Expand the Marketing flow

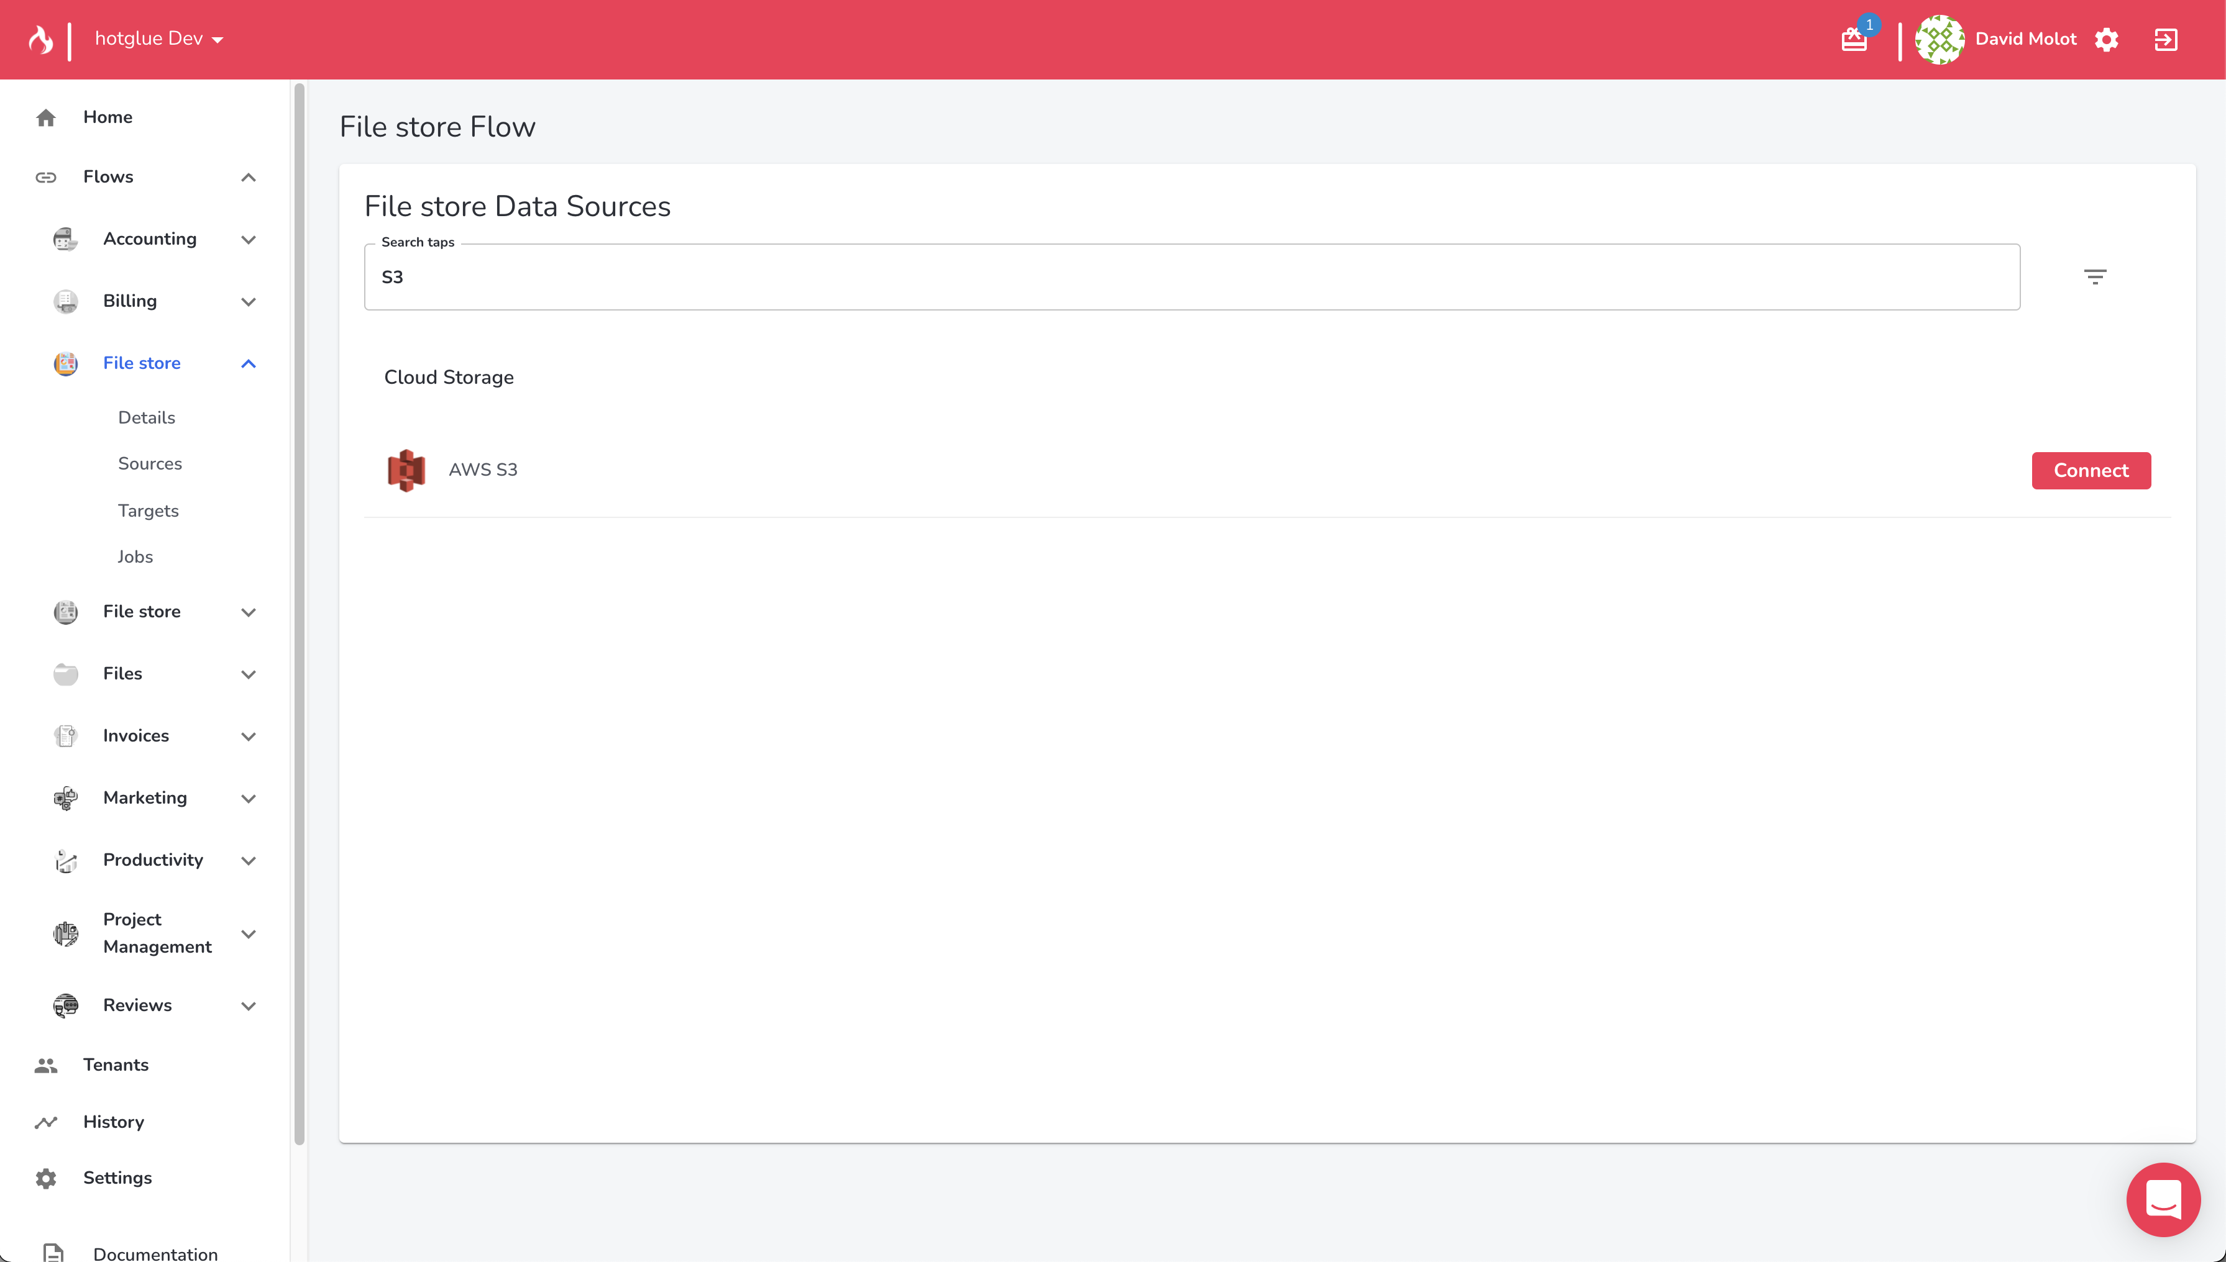point(248,798)
